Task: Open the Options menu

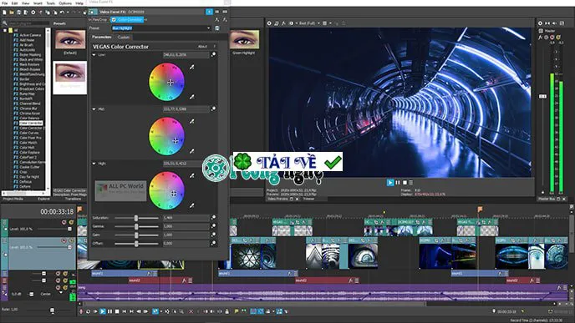Action: [65, 3]
